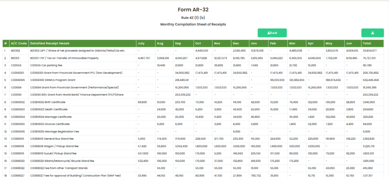Select the Total column header
This screenshot has height=178, width=389.
point(367,43)
